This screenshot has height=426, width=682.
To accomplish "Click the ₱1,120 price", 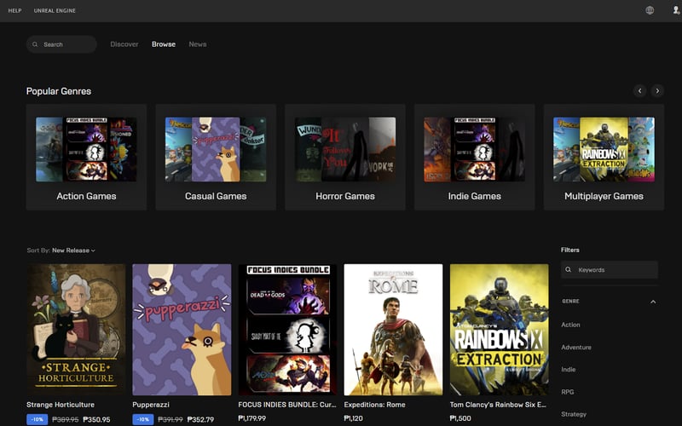I will click(x=353, y=418).
